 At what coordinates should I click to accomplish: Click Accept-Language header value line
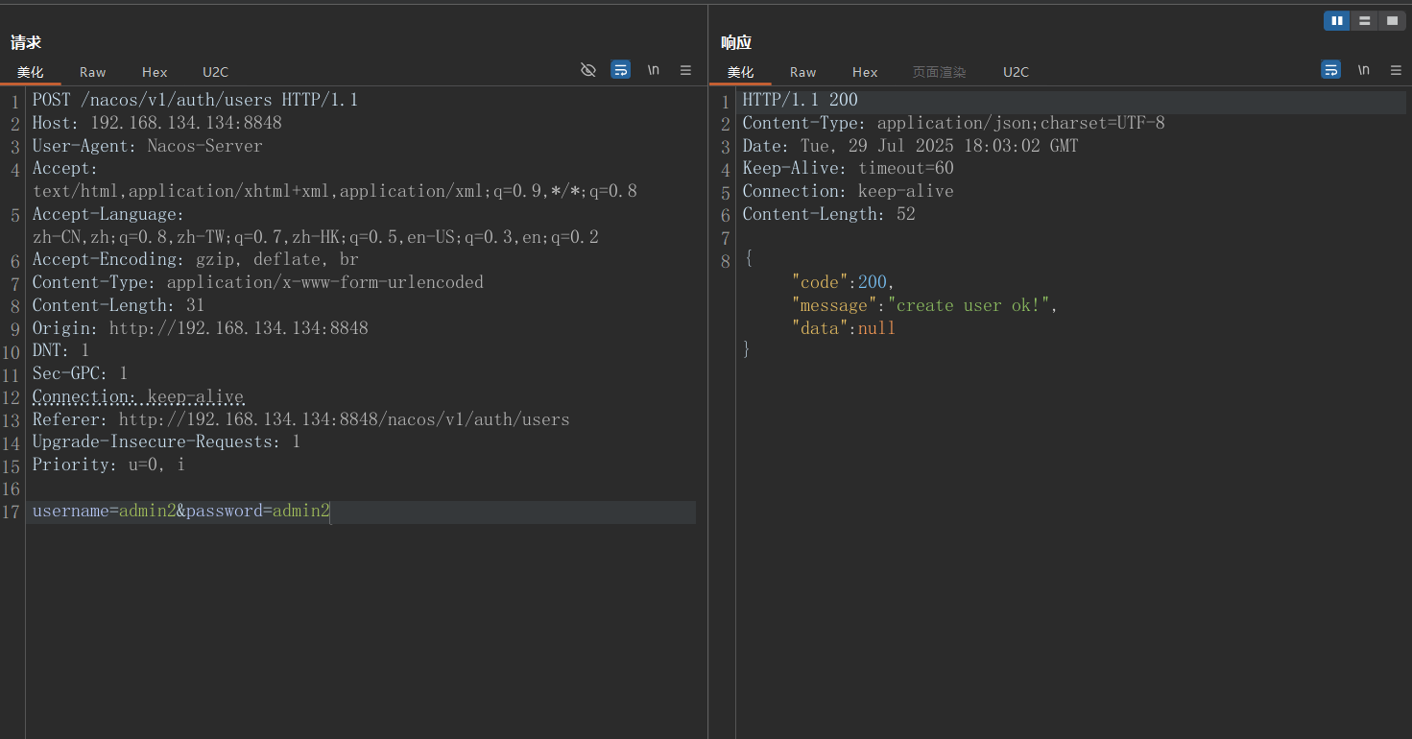point(315,237)
